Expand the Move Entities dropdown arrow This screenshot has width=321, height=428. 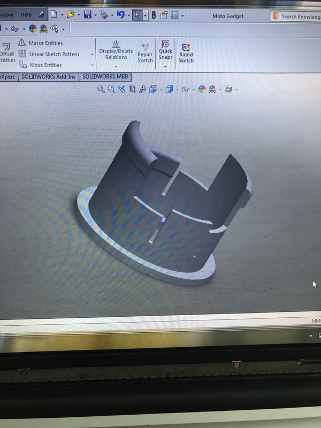(x=92, y=65)
